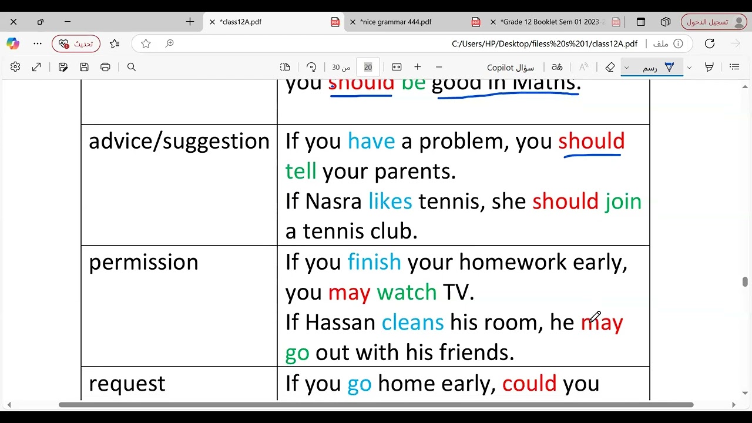Click the blue word 'have'
The height and width of the screenshot is (423, 752).
pos(371,141)
